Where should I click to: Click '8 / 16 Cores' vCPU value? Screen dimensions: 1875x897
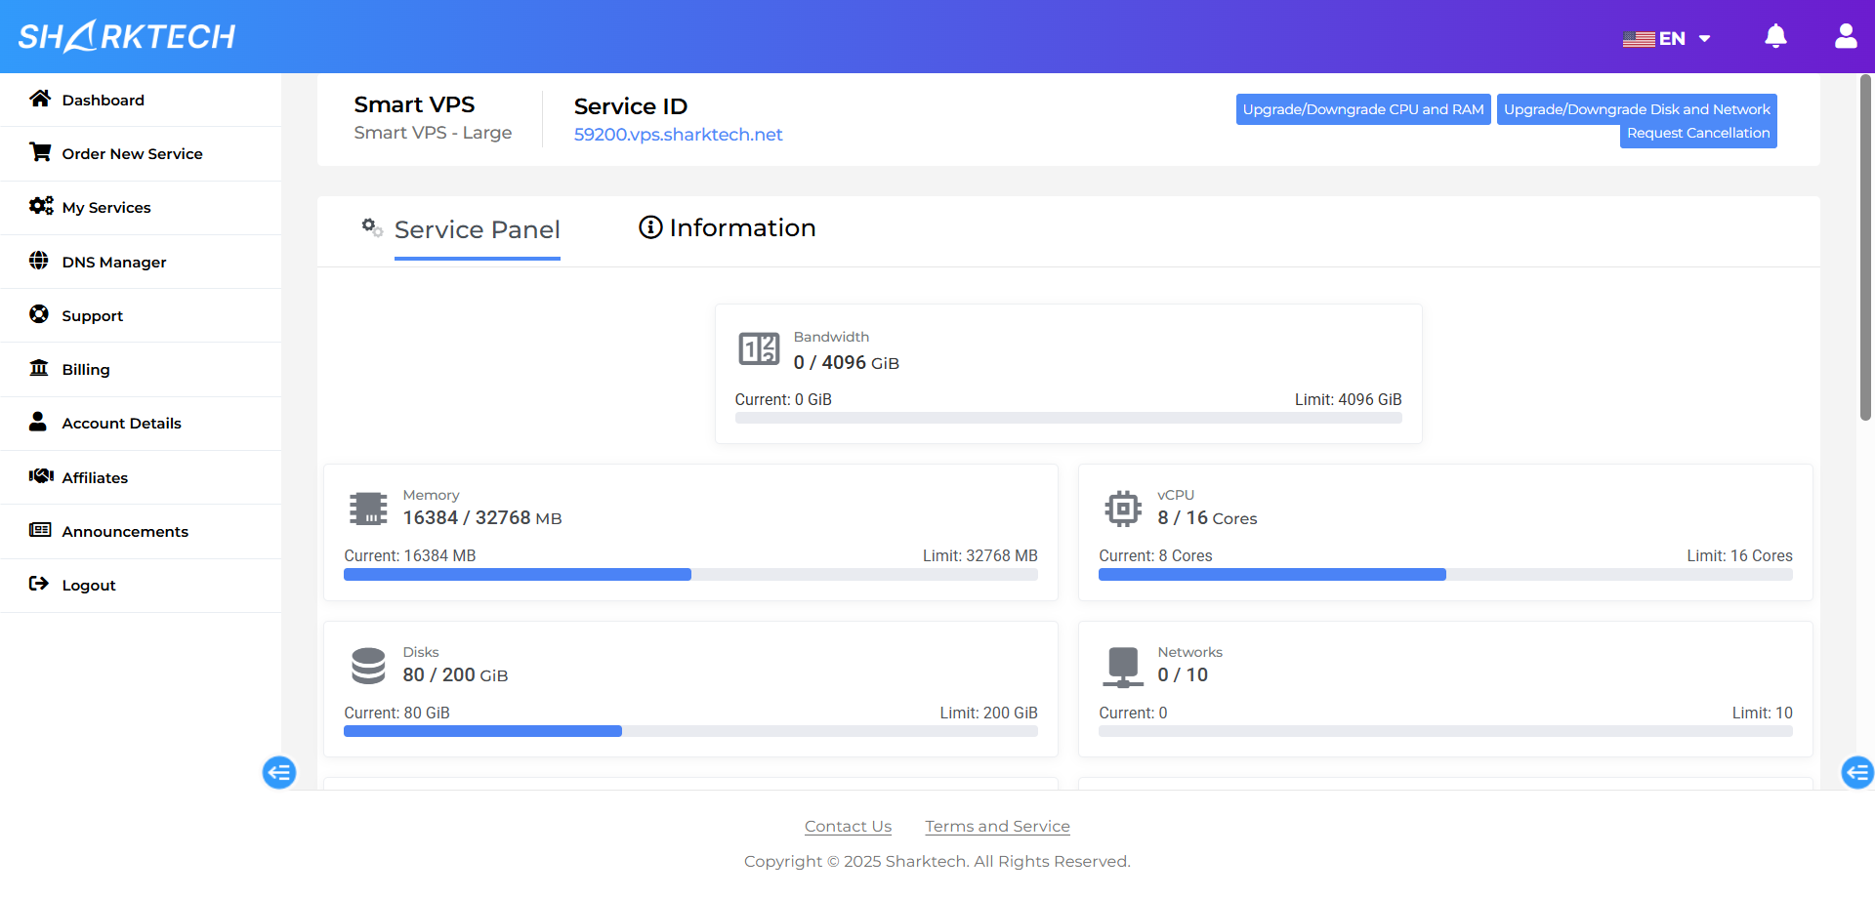pos(1207,518)
